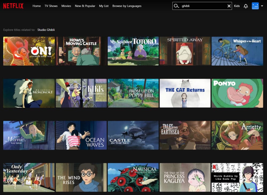Open Words Bubble Up Like Soda Pop
Image resolution: width=267 pixels, height=195 pixels.
pyautogui.click(x=237, y=177)
